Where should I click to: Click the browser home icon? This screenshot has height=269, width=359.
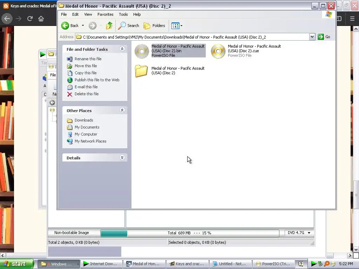tap(41, 19)
